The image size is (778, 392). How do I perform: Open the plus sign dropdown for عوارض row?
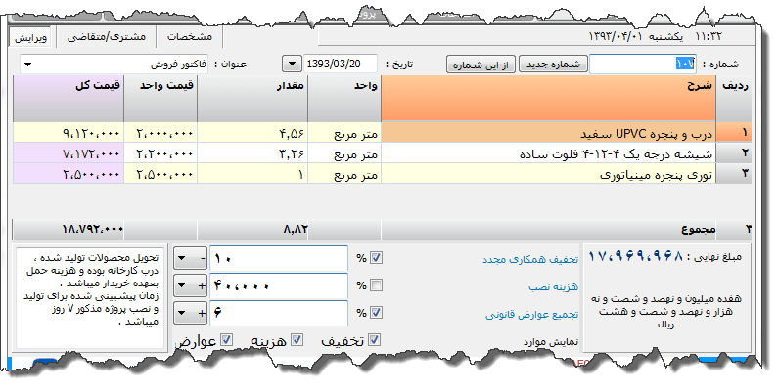click(191, 313)
